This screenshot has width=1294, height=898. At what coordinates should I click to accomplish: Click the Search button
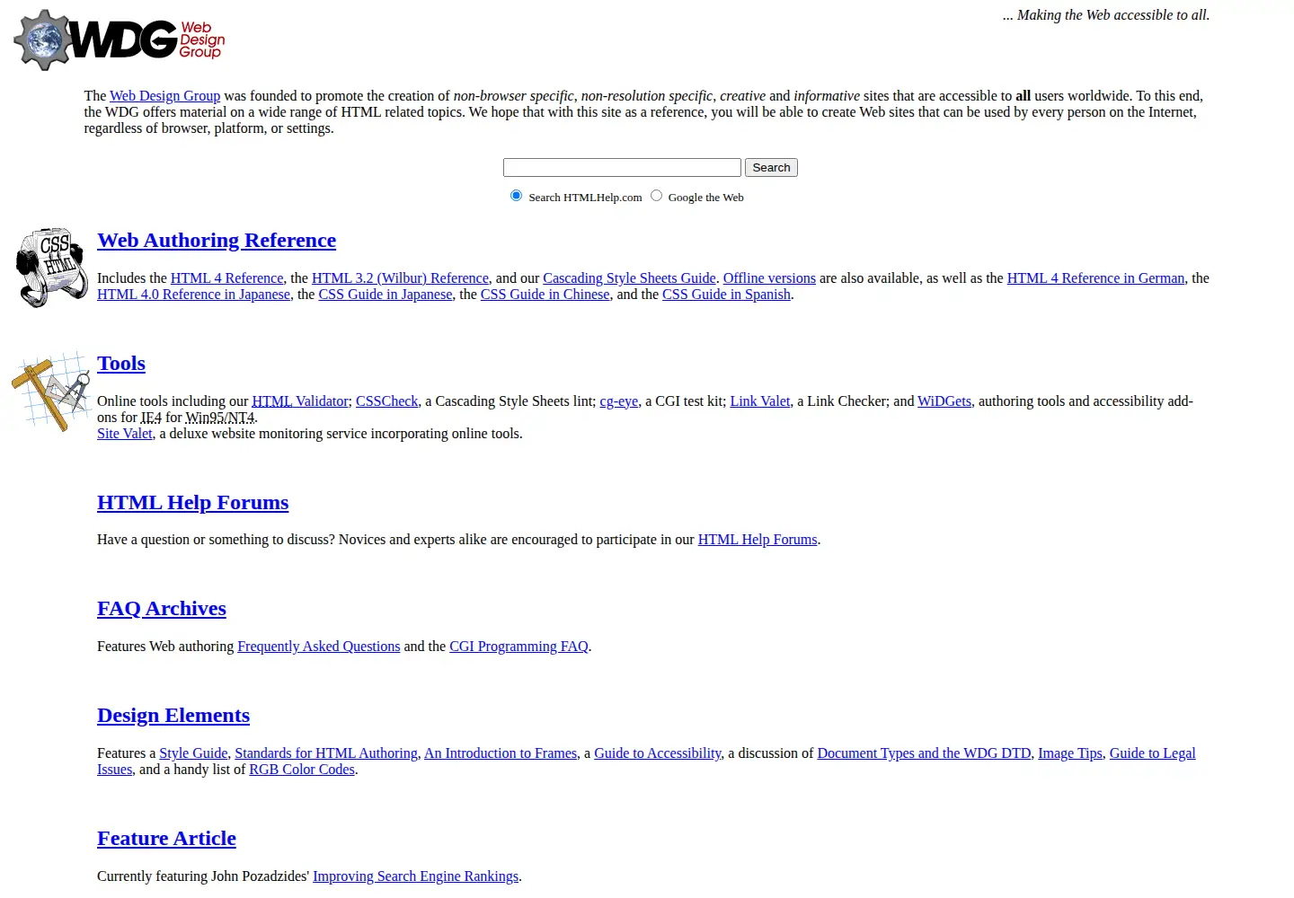(771, 168)
